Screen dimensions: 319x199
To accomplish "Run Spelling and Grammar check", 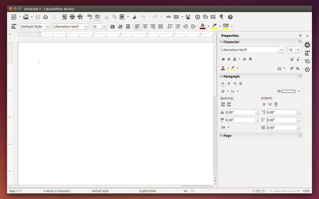I will tap(90, 17).
